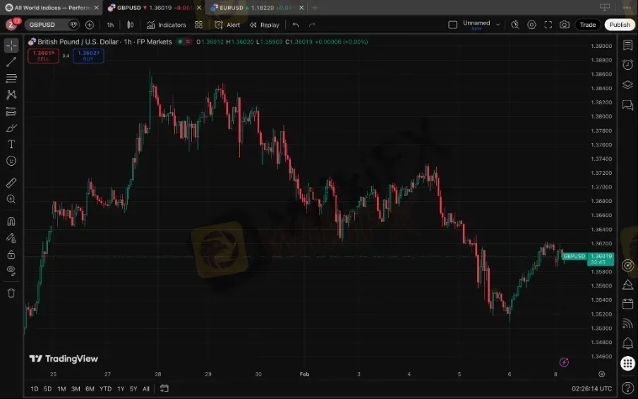Hide all drawings with eye icon

click(x=11, y=270)
